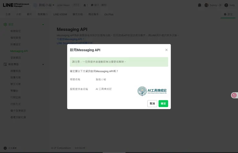The width and height of the screenshot is (238, 153).
Task: Go to the 主頁 tab
Action: [x=8, y=14]
